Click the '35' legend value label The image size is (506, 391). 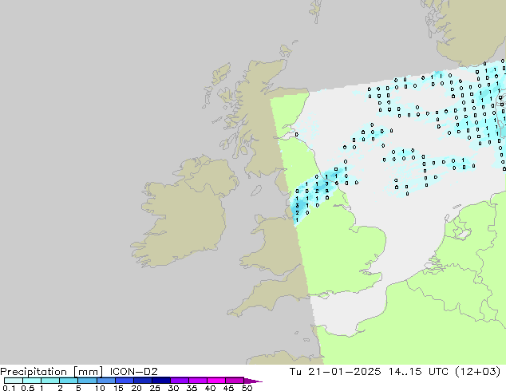click(192, 388)
